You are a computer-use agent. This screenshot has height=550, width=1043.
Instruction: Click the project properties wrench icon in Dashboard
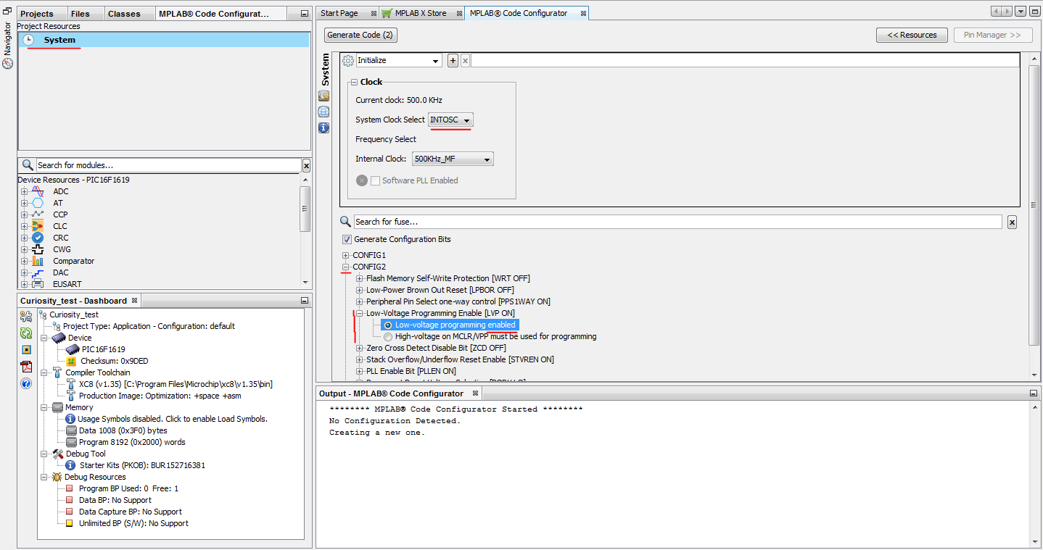[26, 316]
